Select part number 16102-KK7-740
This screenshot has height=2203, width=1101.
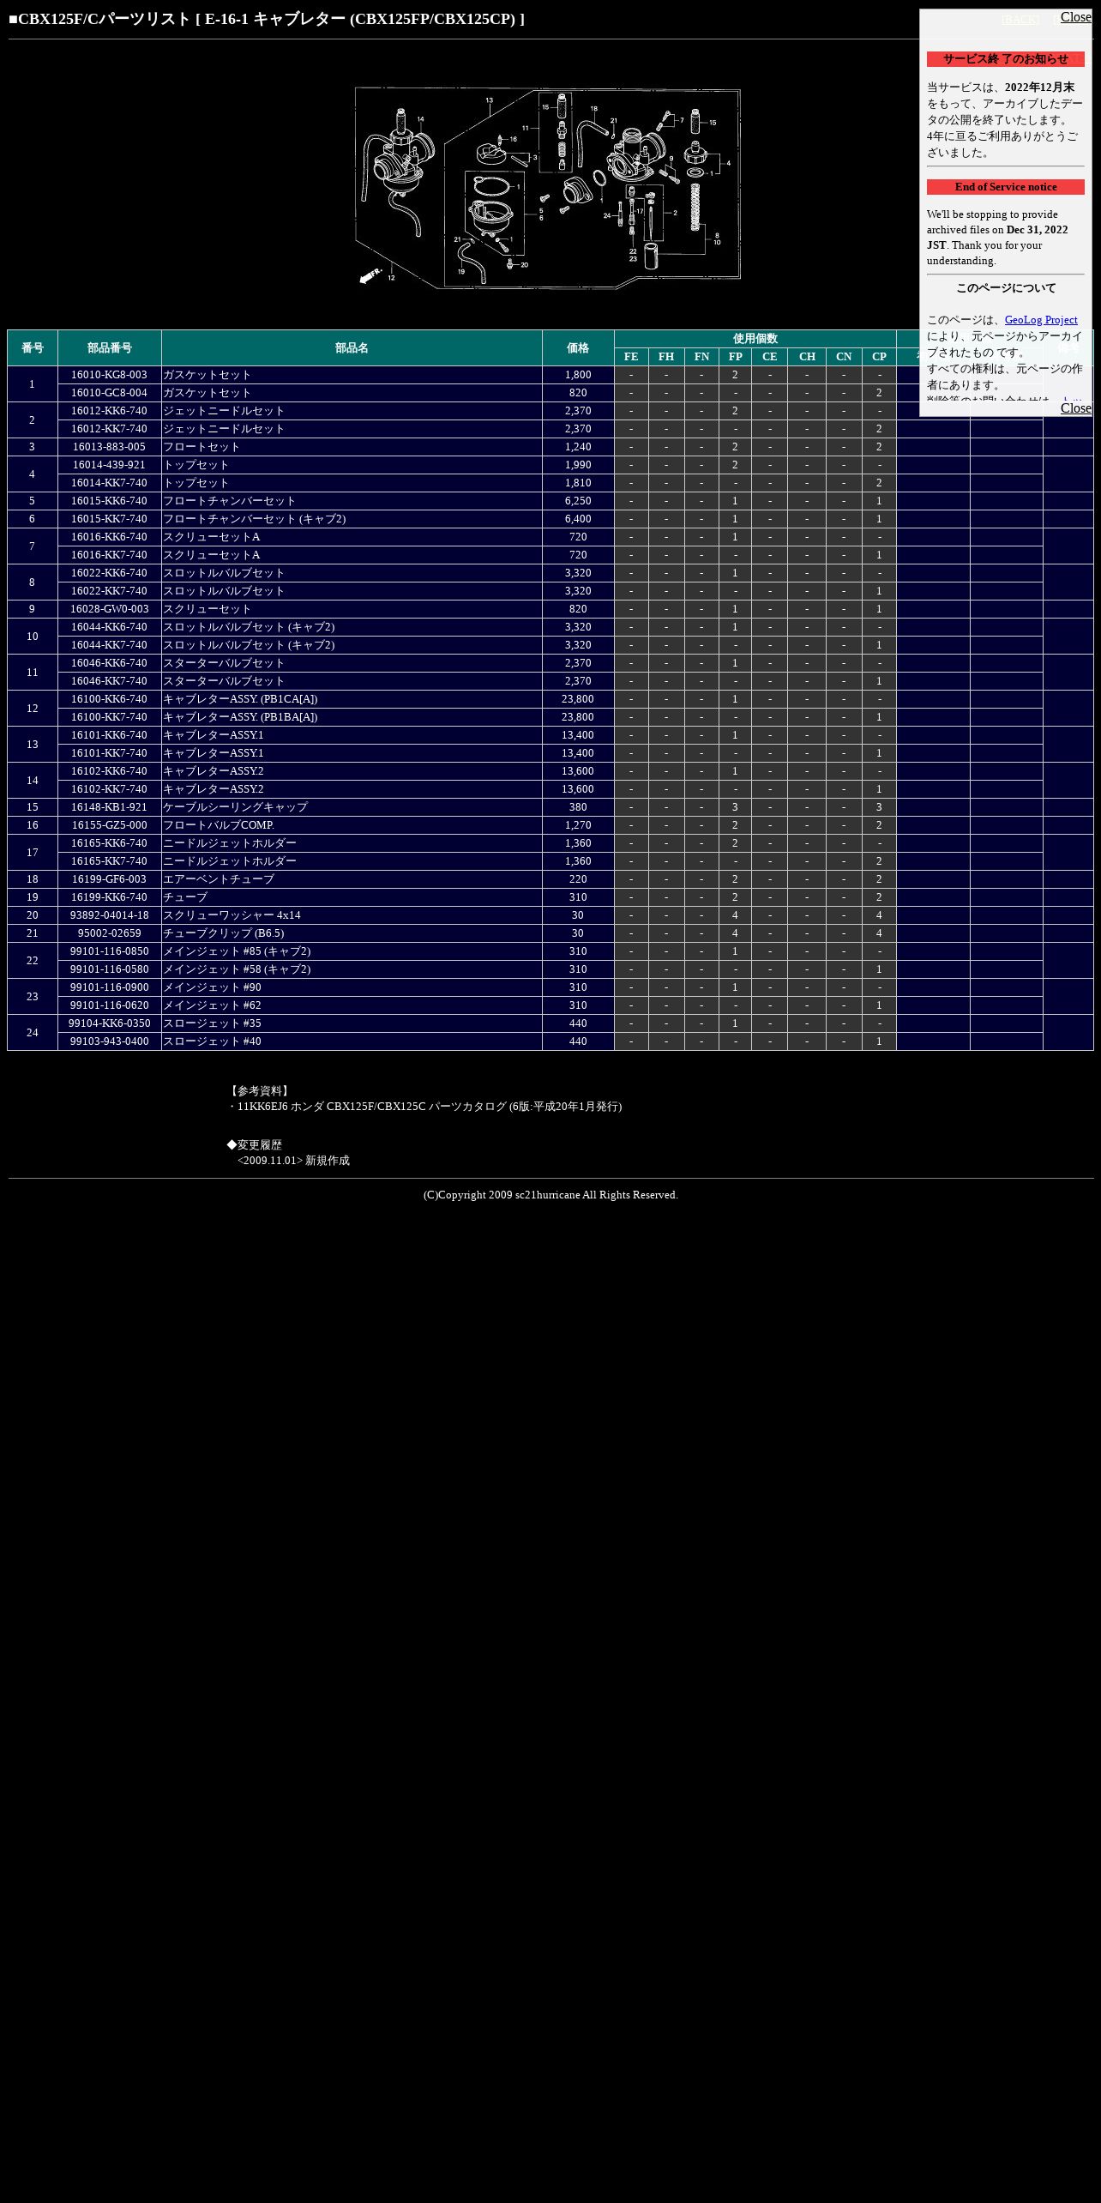coord(109,789)
